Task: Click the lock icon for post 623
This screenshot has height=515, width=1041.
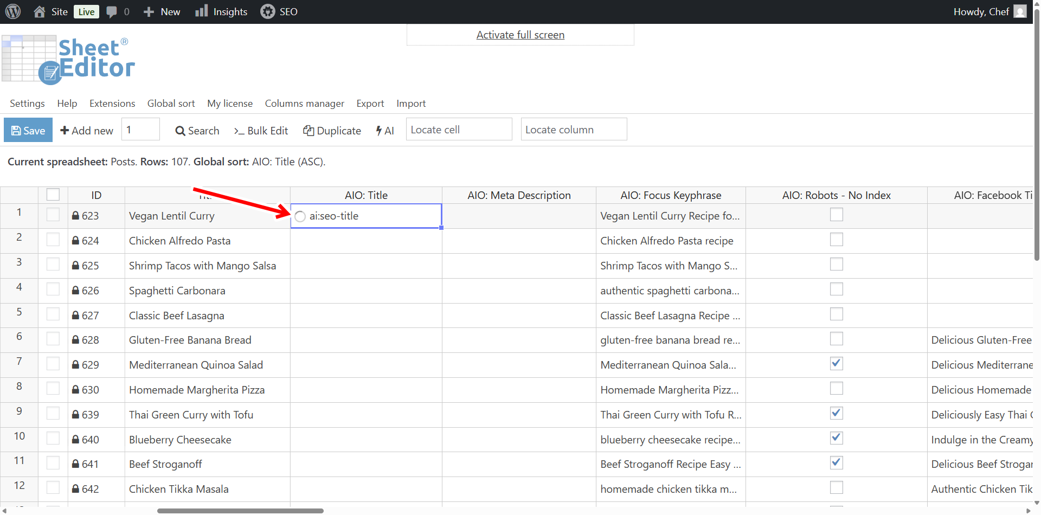Action: tap(76, 216)
